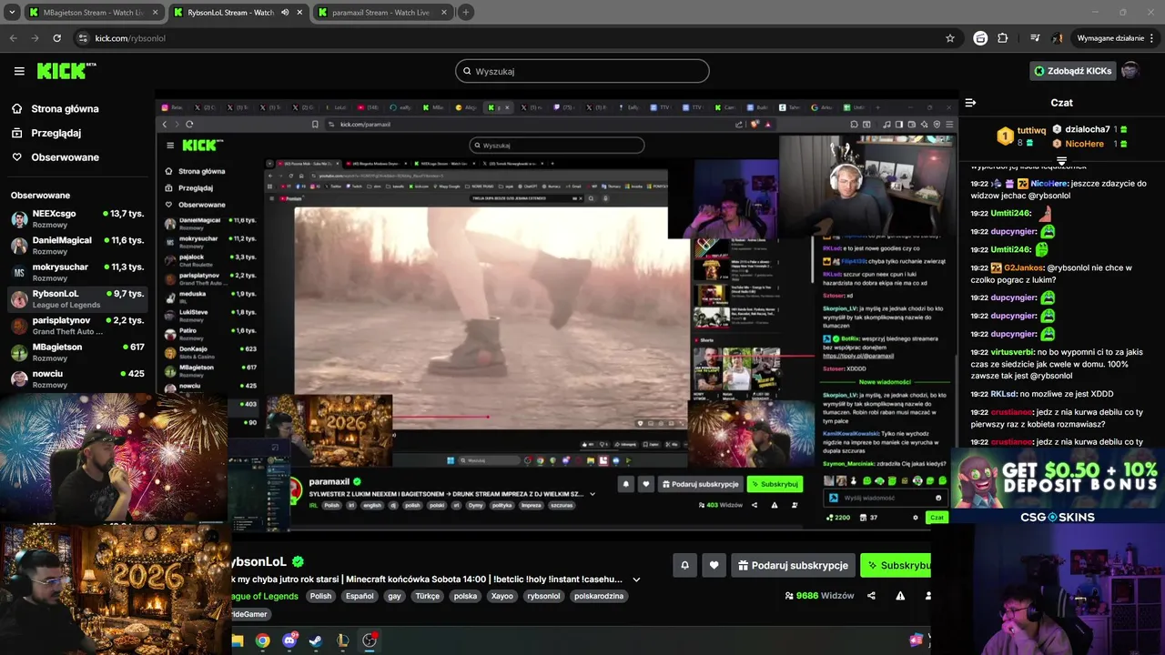The width and height of the screenshot is (1165, 655).
Task: Report the stream with the warning icon
Action: 900,596
